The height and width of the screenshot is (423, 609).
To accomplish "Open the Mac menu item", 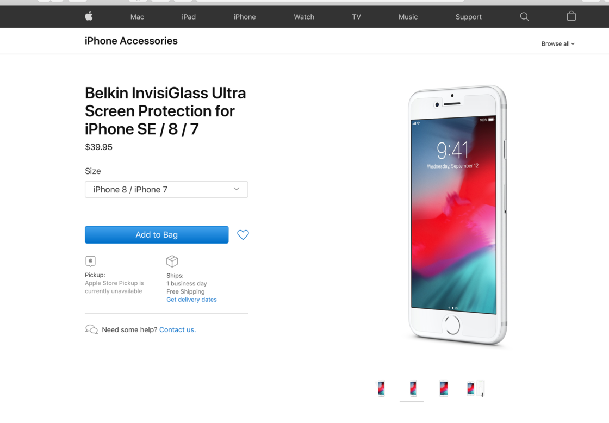I will point(137,17).
